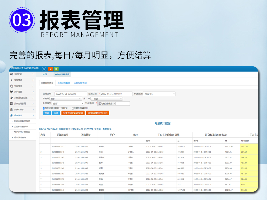267x200 pixels.
Task: Click the plug icon beside 采集器和表设备
Action: [11, 98]
